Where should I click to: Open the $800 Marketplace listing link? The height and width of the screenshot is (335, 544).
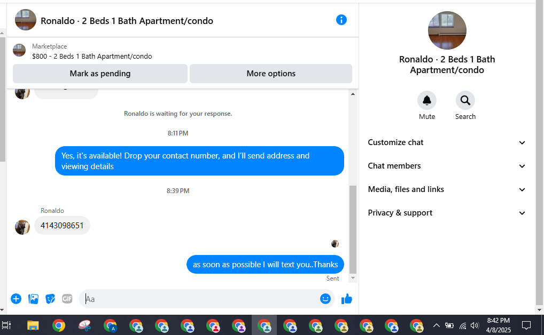pyautogui.click(x=92, y=56)
